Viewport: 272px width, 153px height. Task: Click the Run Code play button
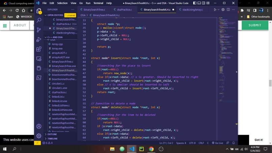tap(215, 10)
